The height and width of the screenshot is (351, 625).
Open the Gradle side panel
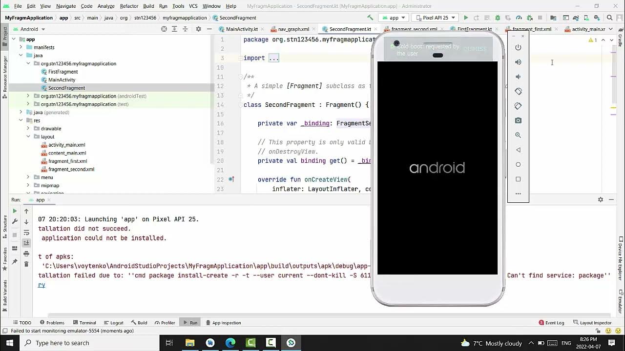point(621,37)
